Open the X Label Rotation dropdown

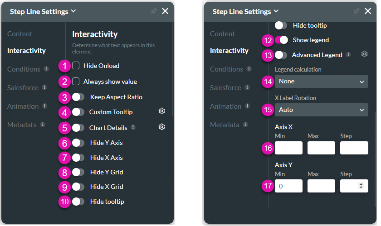321,110
